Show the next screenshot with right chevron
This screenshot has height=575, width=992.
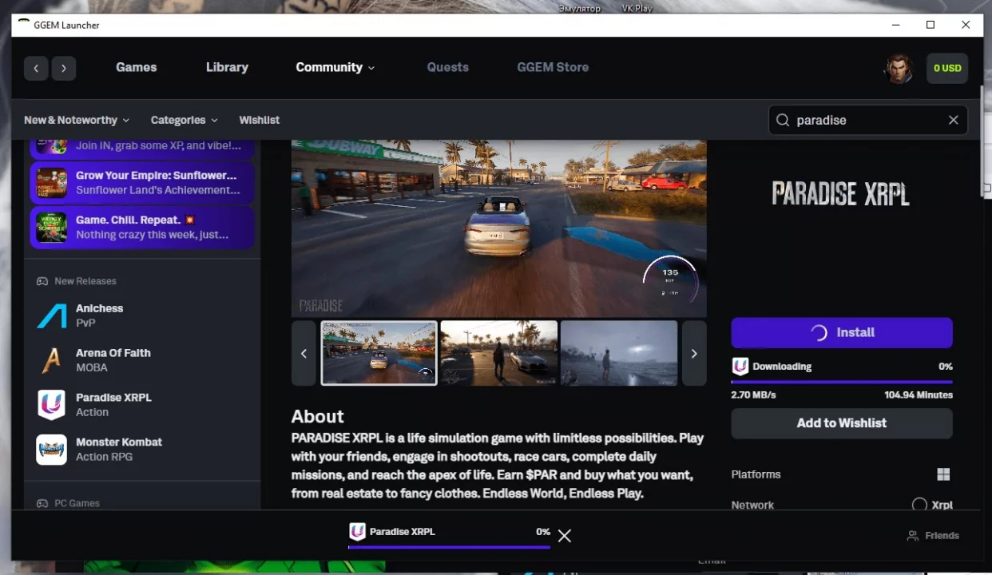(x=694, y=353)
